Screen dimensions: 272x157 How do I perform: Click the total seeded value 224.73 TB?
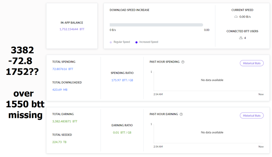tap(59, 142)
